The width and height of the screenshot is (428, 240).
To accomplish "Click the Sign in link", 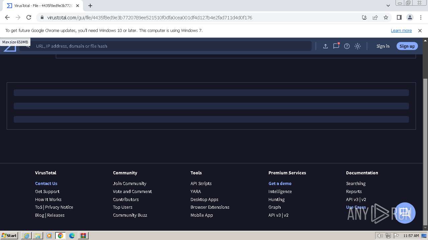I will click(383, 46).
